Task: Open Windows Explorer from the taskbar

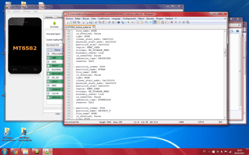Action: coord(26,152)
